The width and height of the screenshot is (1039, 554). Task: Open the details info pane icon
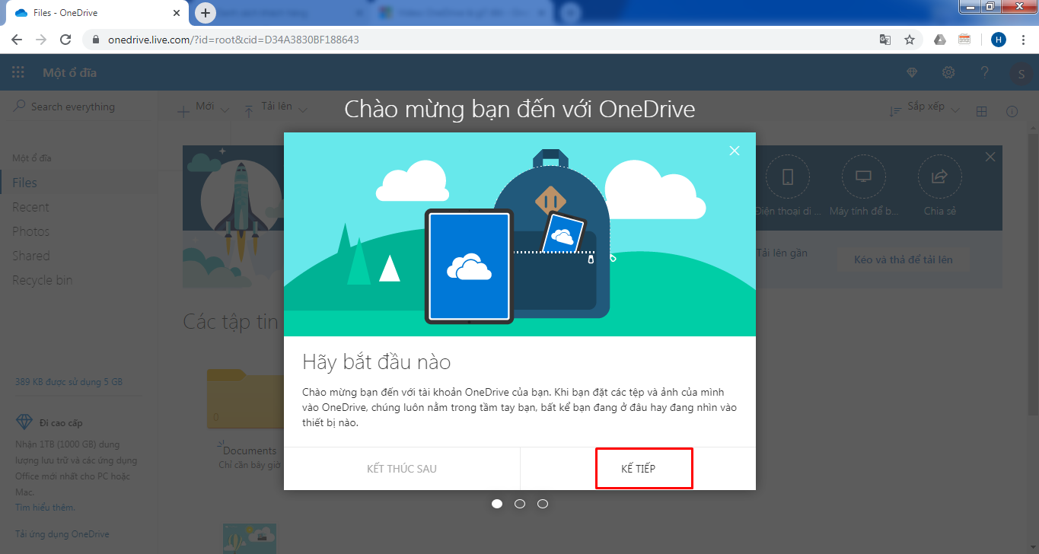tap(1012, 111)
